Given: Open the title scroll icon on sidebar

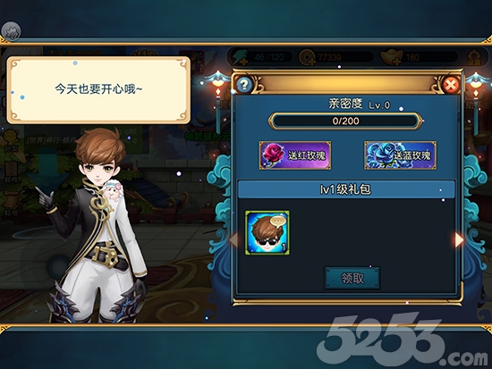Looking at the screenshot, I should pos(12,205).
